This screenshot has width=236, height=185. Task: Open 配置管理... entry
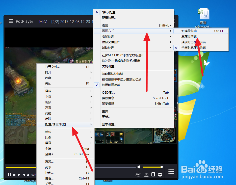tap(134, 18)
